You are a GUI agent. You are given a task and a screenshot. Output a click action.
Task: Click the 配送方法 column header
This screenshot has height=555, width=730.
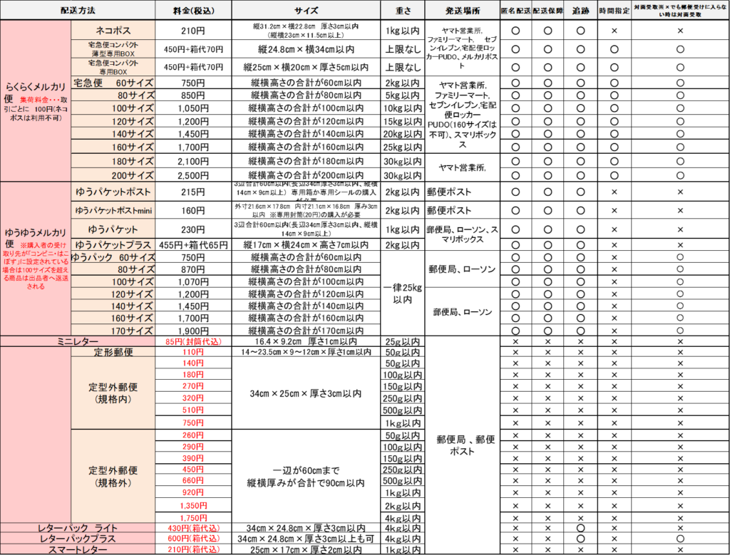click(78, 11)
